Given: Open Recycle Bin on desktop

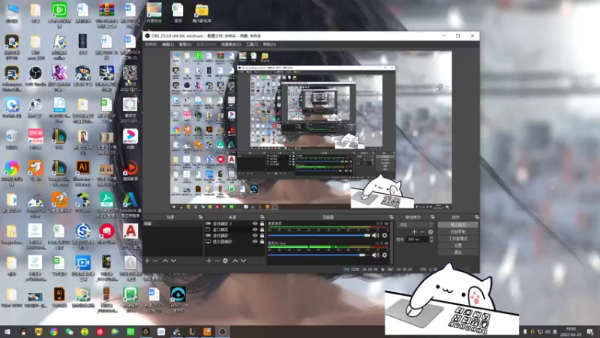Looking at the screenshot, I should pyautogui.click(x=12, y=140).
